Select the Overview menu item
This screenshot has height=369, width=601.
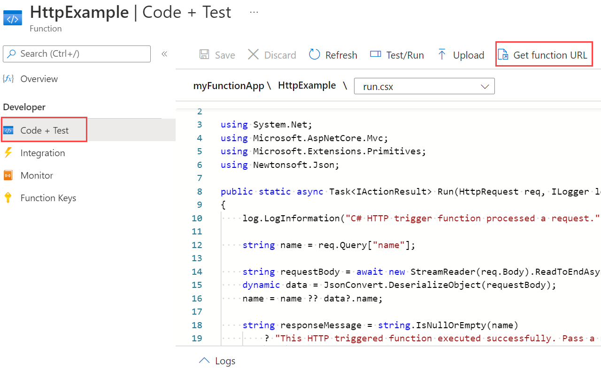(39, 79)
